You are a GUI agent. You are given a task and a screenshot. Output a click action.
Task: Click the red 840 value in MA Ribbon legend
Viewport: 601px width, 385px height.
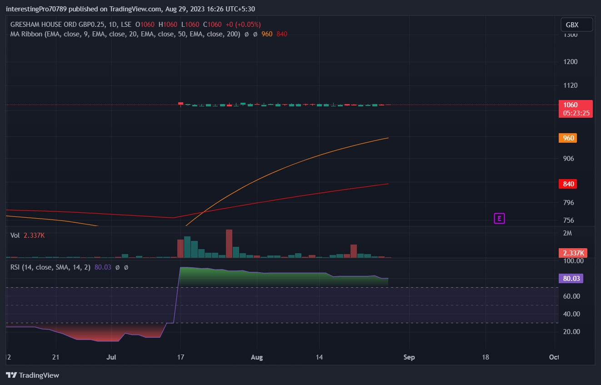pyautogui.click(x=282, y=34)
